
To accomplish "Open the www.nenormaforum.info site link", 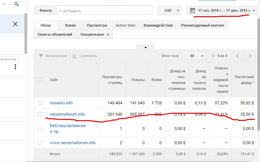I will [73, 143].
